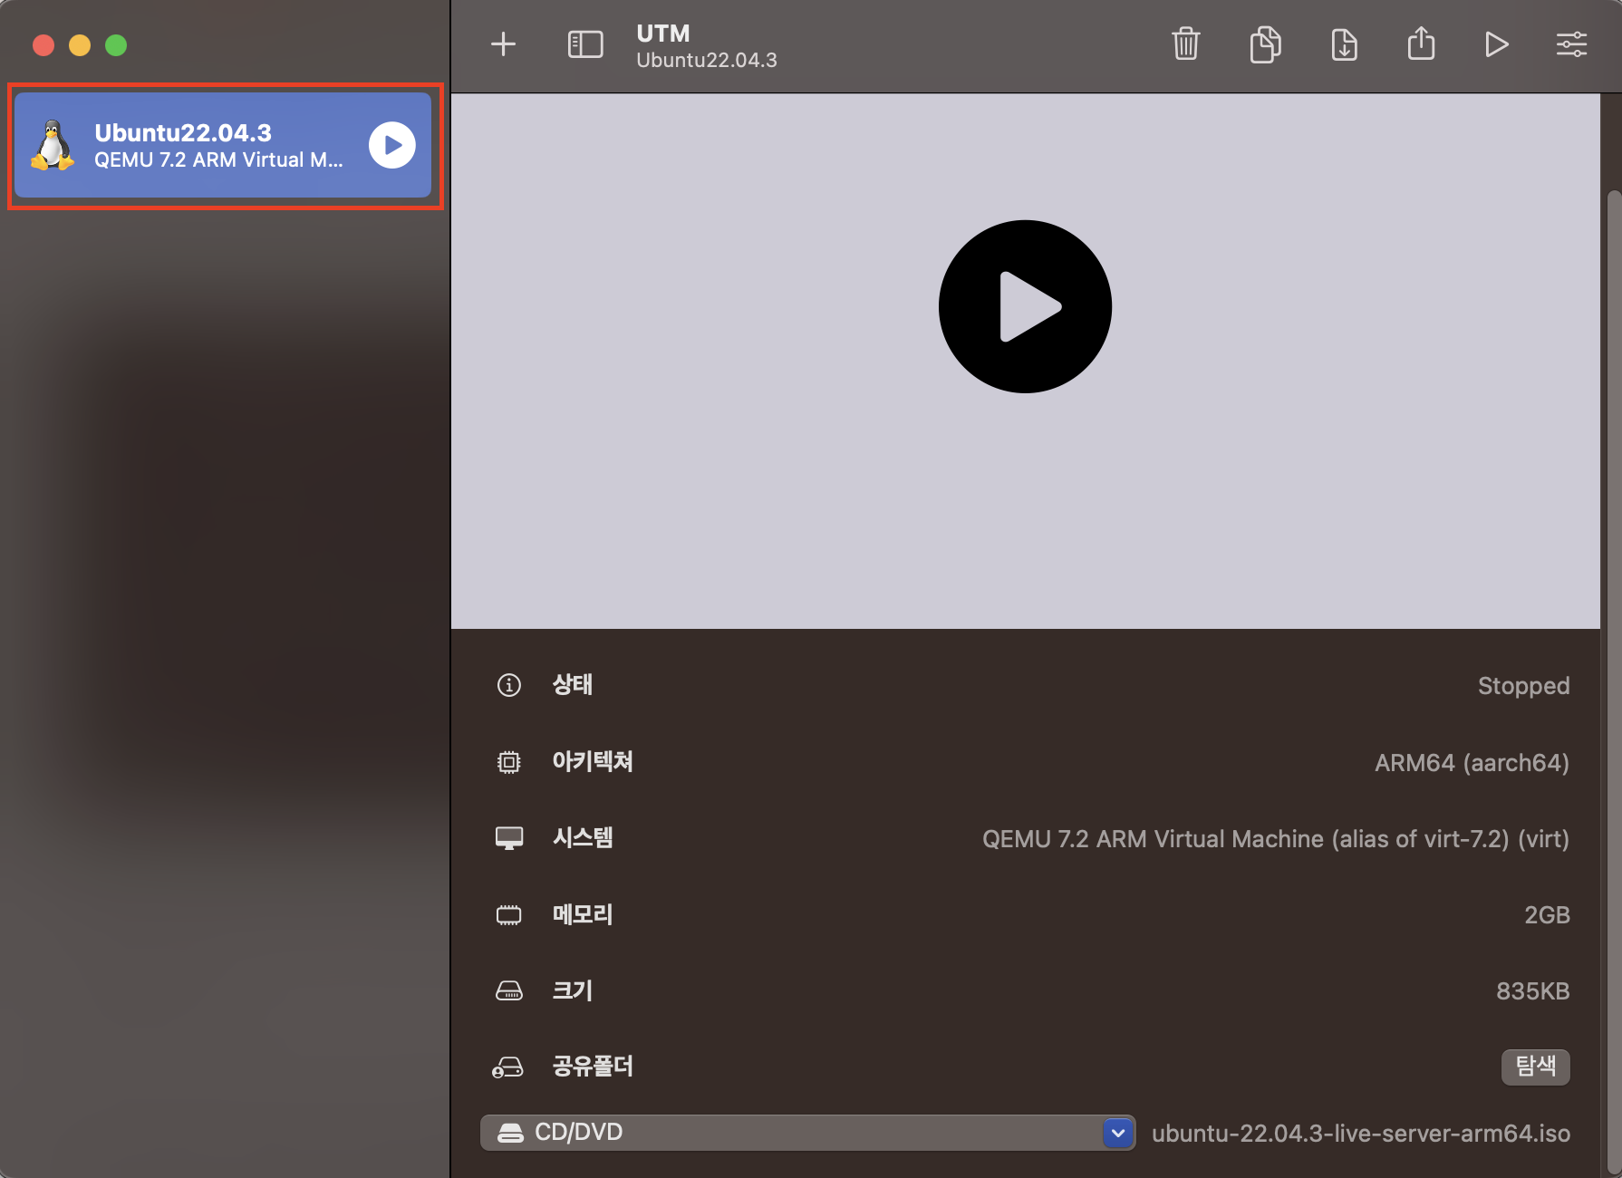1622x1178 pixels.
Task: Share the VM with the share icon
Action: [x=1421, y=43]
